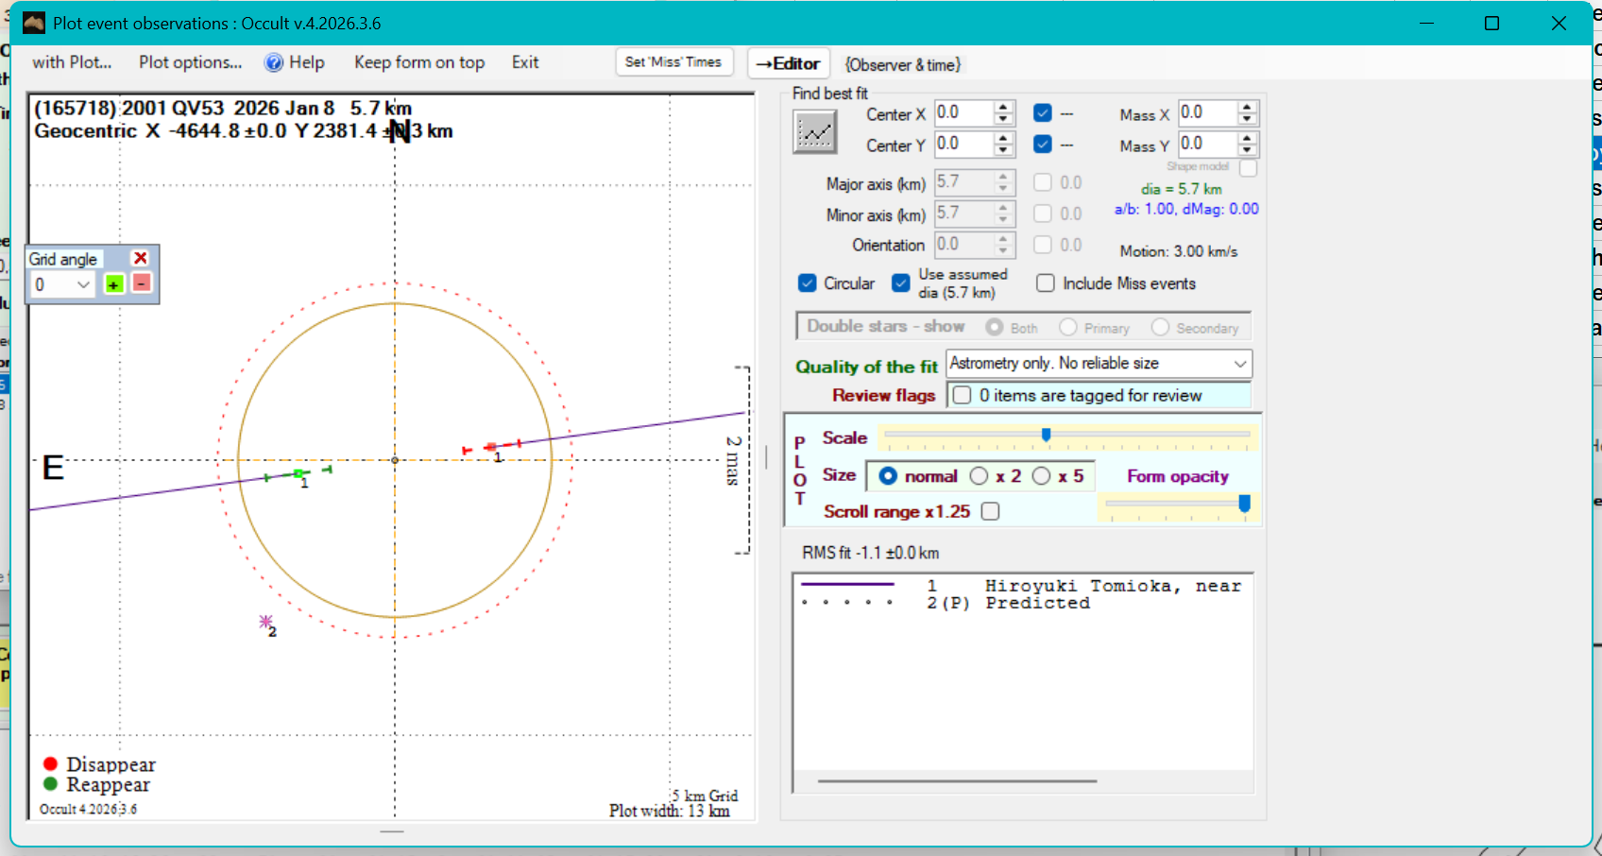Decrease Center Y with down spinner arrow
1602x856 pixels.
(1004, 151)
